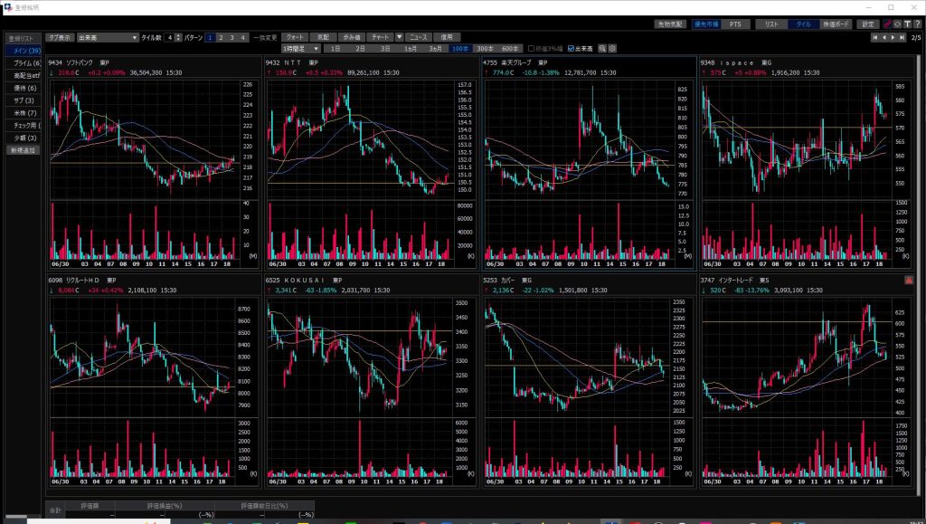Image resolution: width=926 pixels, height=524 pixels.
Task: Click the T text icon in top right
Action: click(x=907, y=24)
